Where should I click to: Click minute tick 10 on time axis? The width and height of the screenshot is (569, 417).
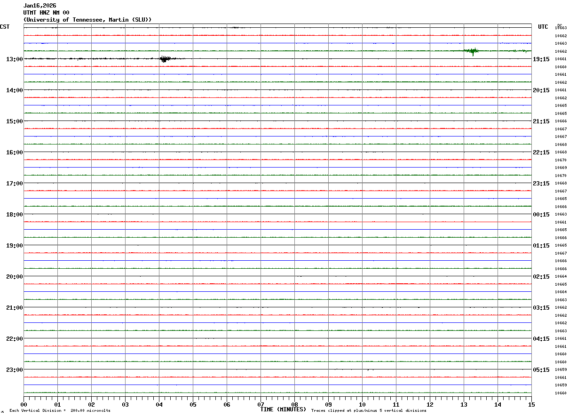tap(362, 404)
